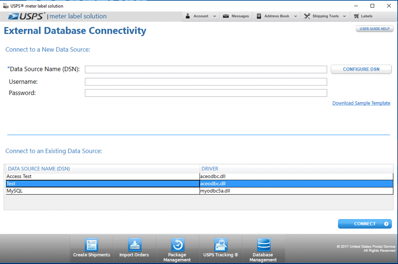This screenshot has width=398, height=264.
Task: Click the USPS eagle logo
Action: (x=13, y=16)
